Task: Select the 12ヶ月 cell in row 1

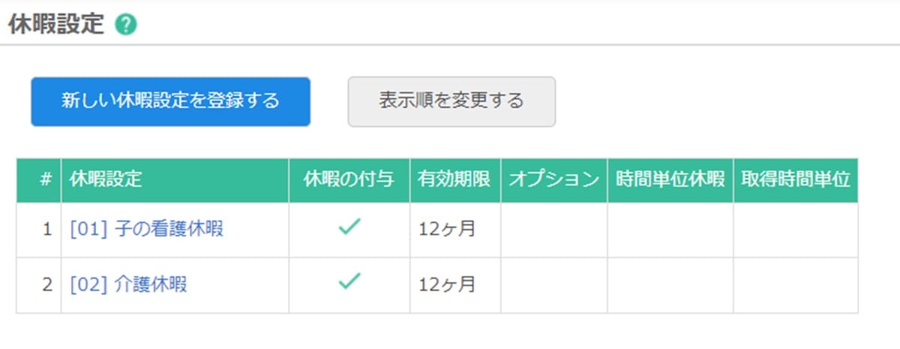Action: [x=455, y=230]
